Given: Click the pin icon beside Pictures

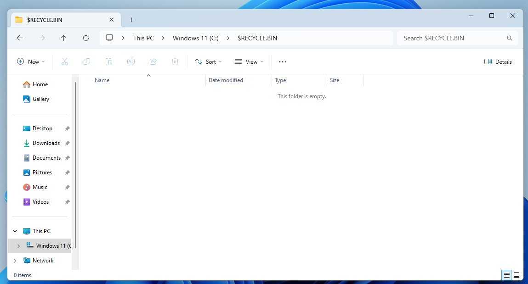Looking at the screenshot, I should tap(68, 173).
